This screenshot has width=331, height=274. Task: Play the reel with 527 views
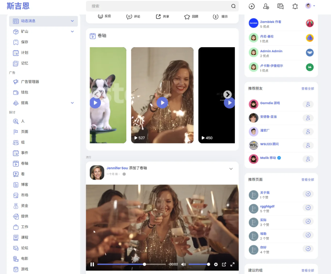(x=162, y=103)
